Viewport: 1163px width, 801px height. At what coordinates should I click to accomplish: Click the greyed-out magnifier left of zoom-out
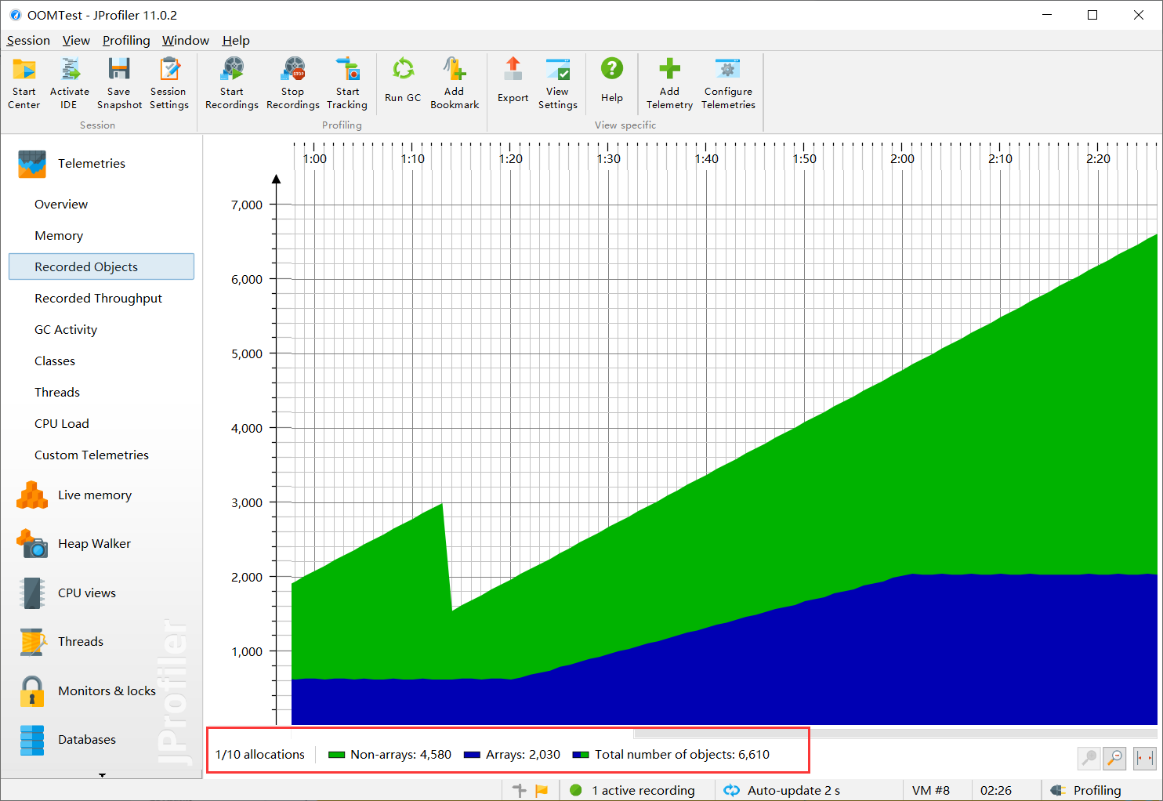[1089, 758]
